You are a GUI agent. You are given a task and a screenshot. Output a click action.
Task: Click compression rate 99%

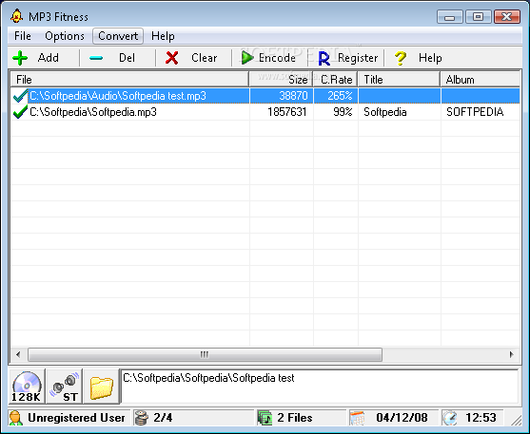tap(343, 112)
